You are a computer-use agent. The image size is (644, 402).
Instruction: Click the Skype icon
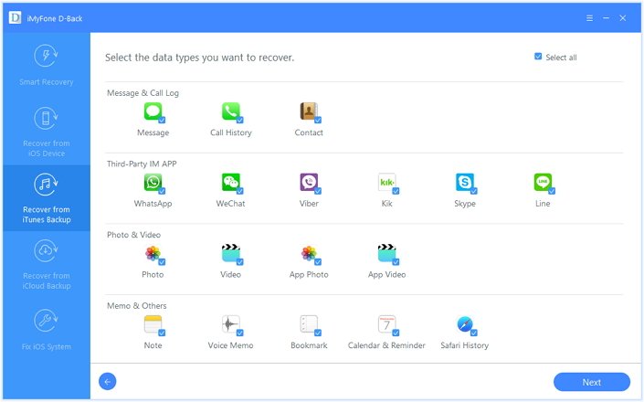[x=465, y=183]
